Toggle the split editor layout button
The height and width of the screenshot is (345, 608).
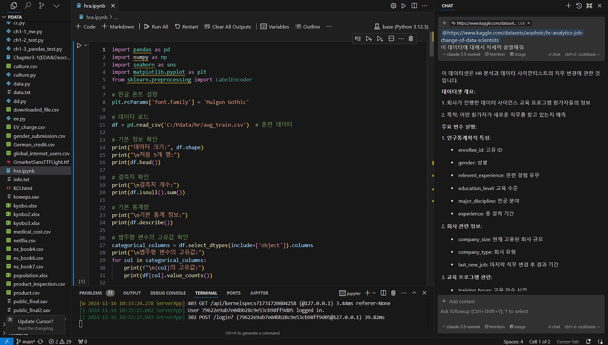click(414, 6)
